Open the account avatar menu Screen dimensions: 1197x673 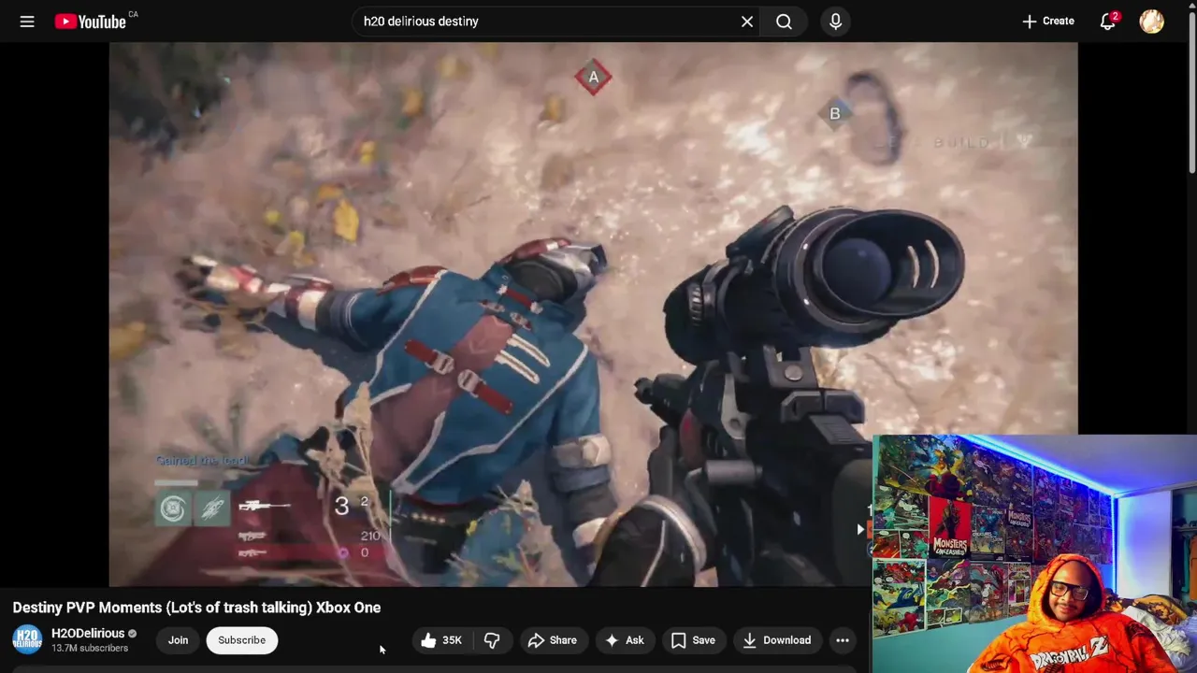(x=1152, y=21)
